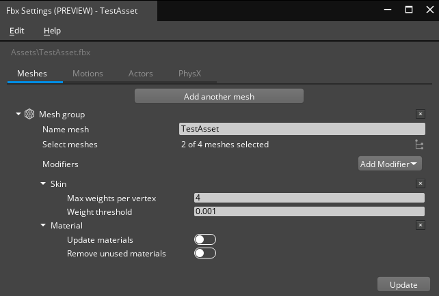Open the mesh selection tree icon
439x296 pixels.
point(419,145)
